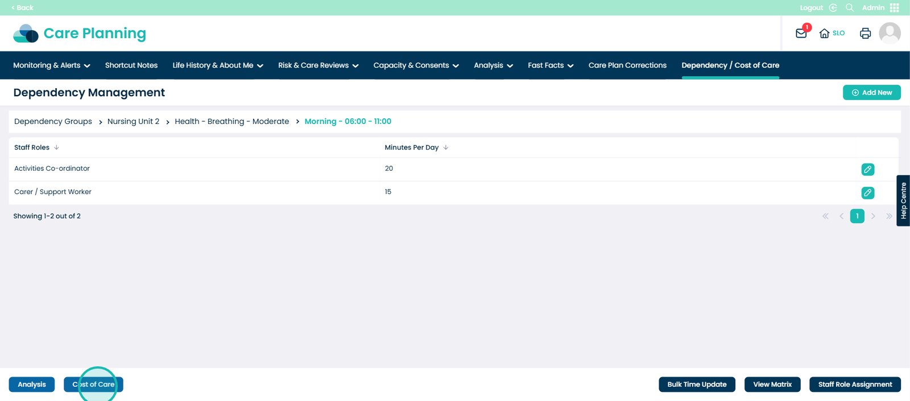Screen dimensions: 910x401
Task: Open the mail inbox icon with notification
Action: 801,34
